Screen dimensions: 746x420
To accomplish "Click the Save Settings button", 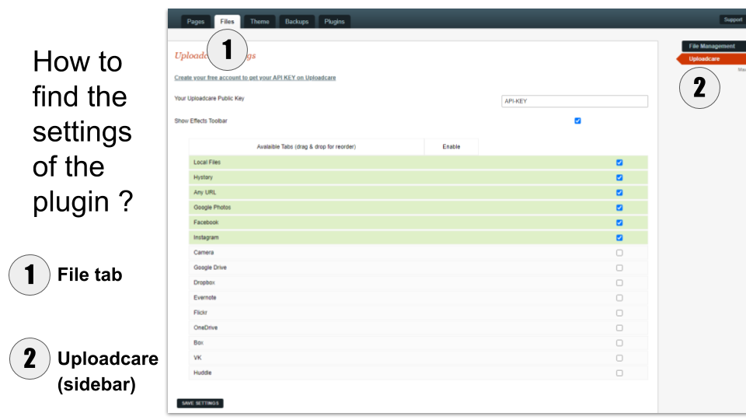I will click(200, 404).
